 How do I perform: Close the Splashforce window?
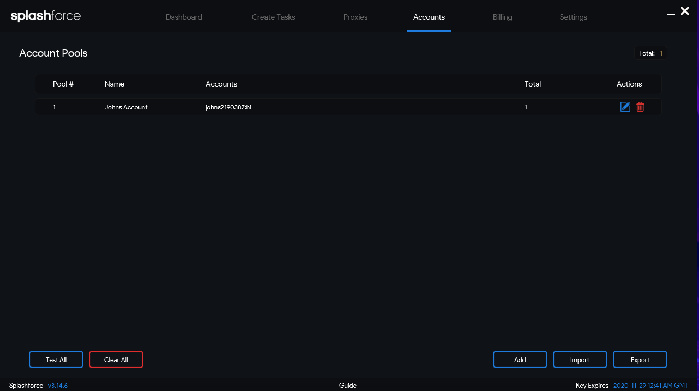685,11
